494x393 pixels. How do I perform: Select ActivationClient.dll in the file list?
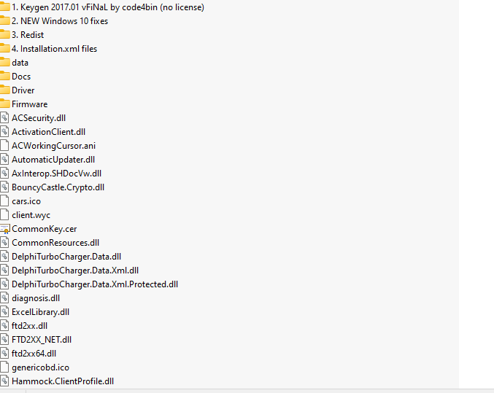click(x=48, y=132)
